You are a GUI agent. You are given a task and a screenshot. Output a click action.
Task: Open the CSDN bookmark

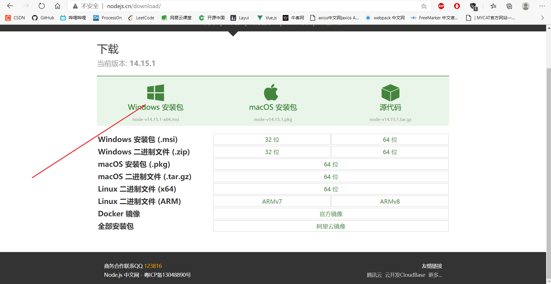16,18
